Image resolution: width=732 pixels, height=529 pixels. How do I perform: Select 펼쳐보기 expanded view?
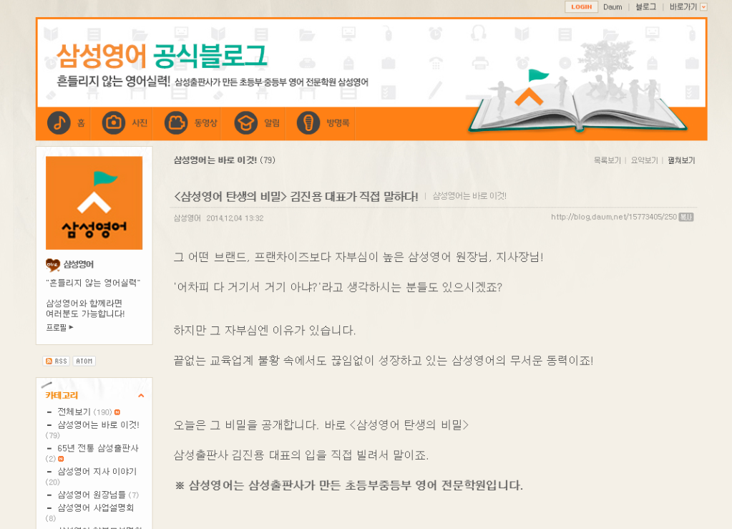click(681, 161)
